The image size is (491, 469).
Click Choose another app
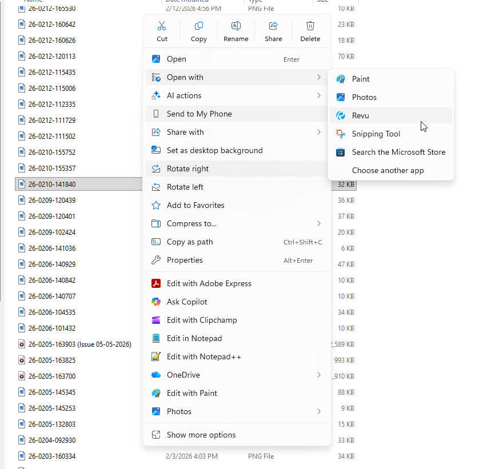[391, 170]
